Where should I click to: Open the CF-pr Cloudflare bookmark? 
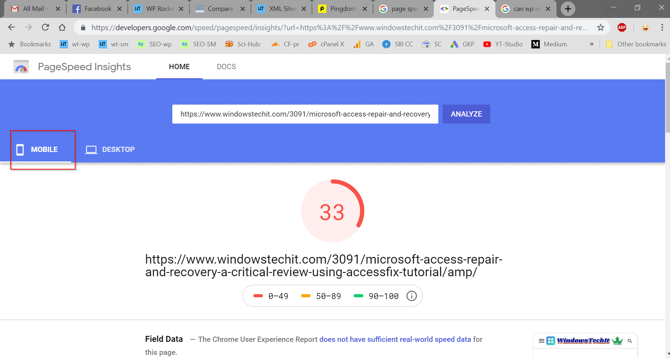point(285,44)
